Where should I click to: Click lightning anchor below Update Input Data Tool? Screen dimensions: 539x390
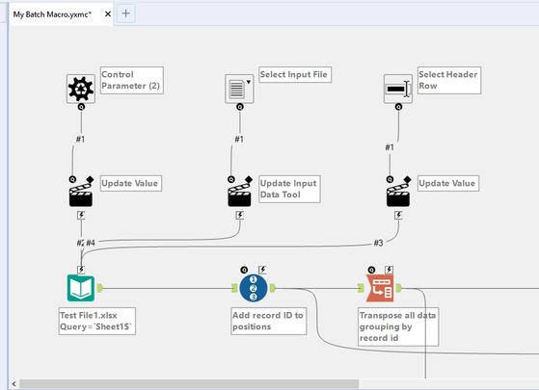239,216
